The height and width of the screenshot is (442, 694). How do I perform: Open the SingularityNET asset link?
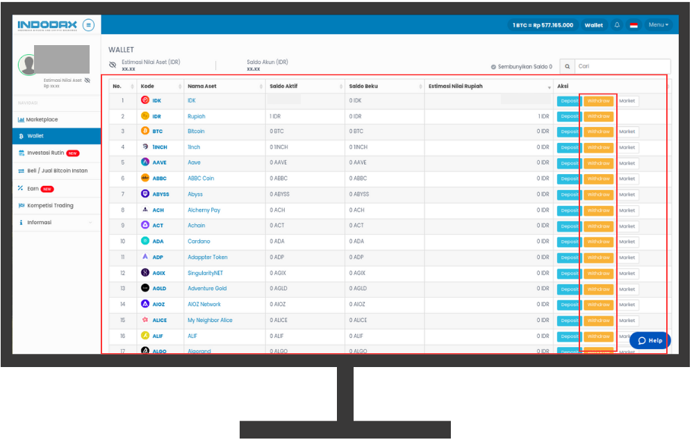pyautogui.click(x=206, y=273)
